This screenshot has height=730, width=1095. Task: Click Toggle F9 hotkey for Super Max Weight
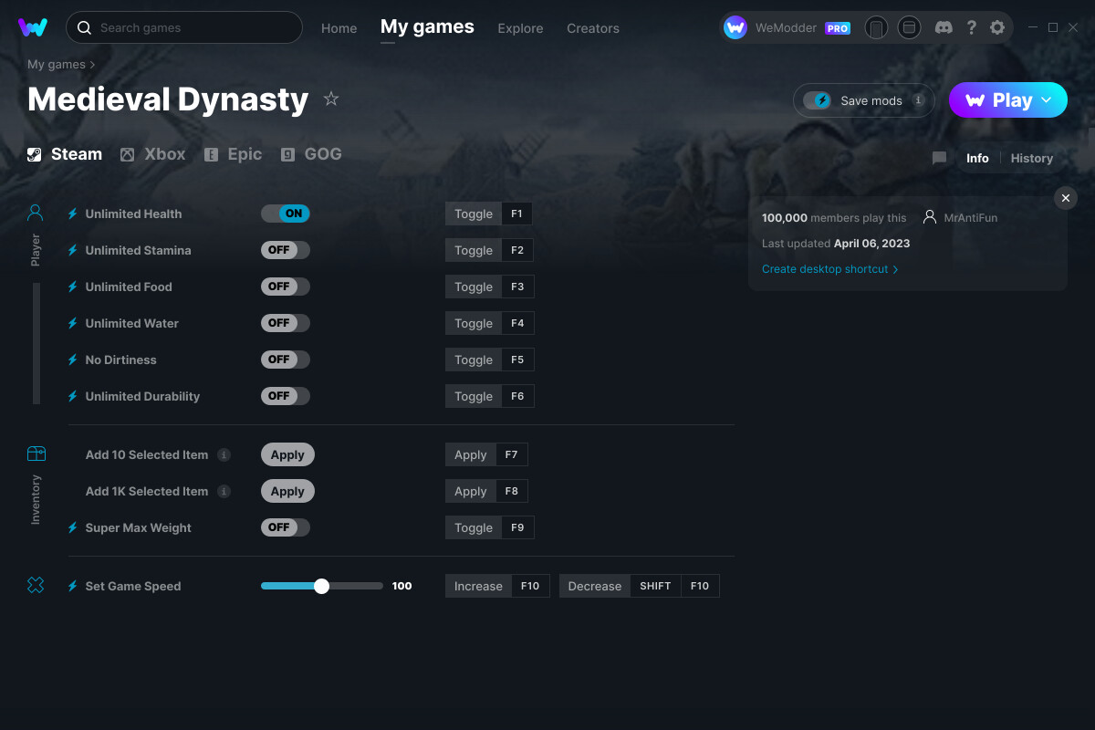489,527
